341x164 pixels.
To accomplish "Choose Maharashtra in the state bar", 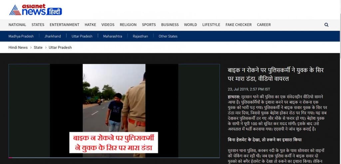I will tap(113, 36).
